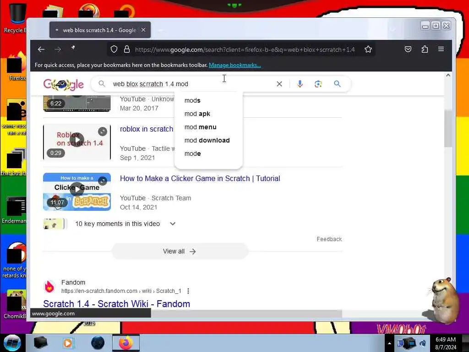Open the media player taskbar icon
This screenshot has width=469, height=352.
coord(68,343)
